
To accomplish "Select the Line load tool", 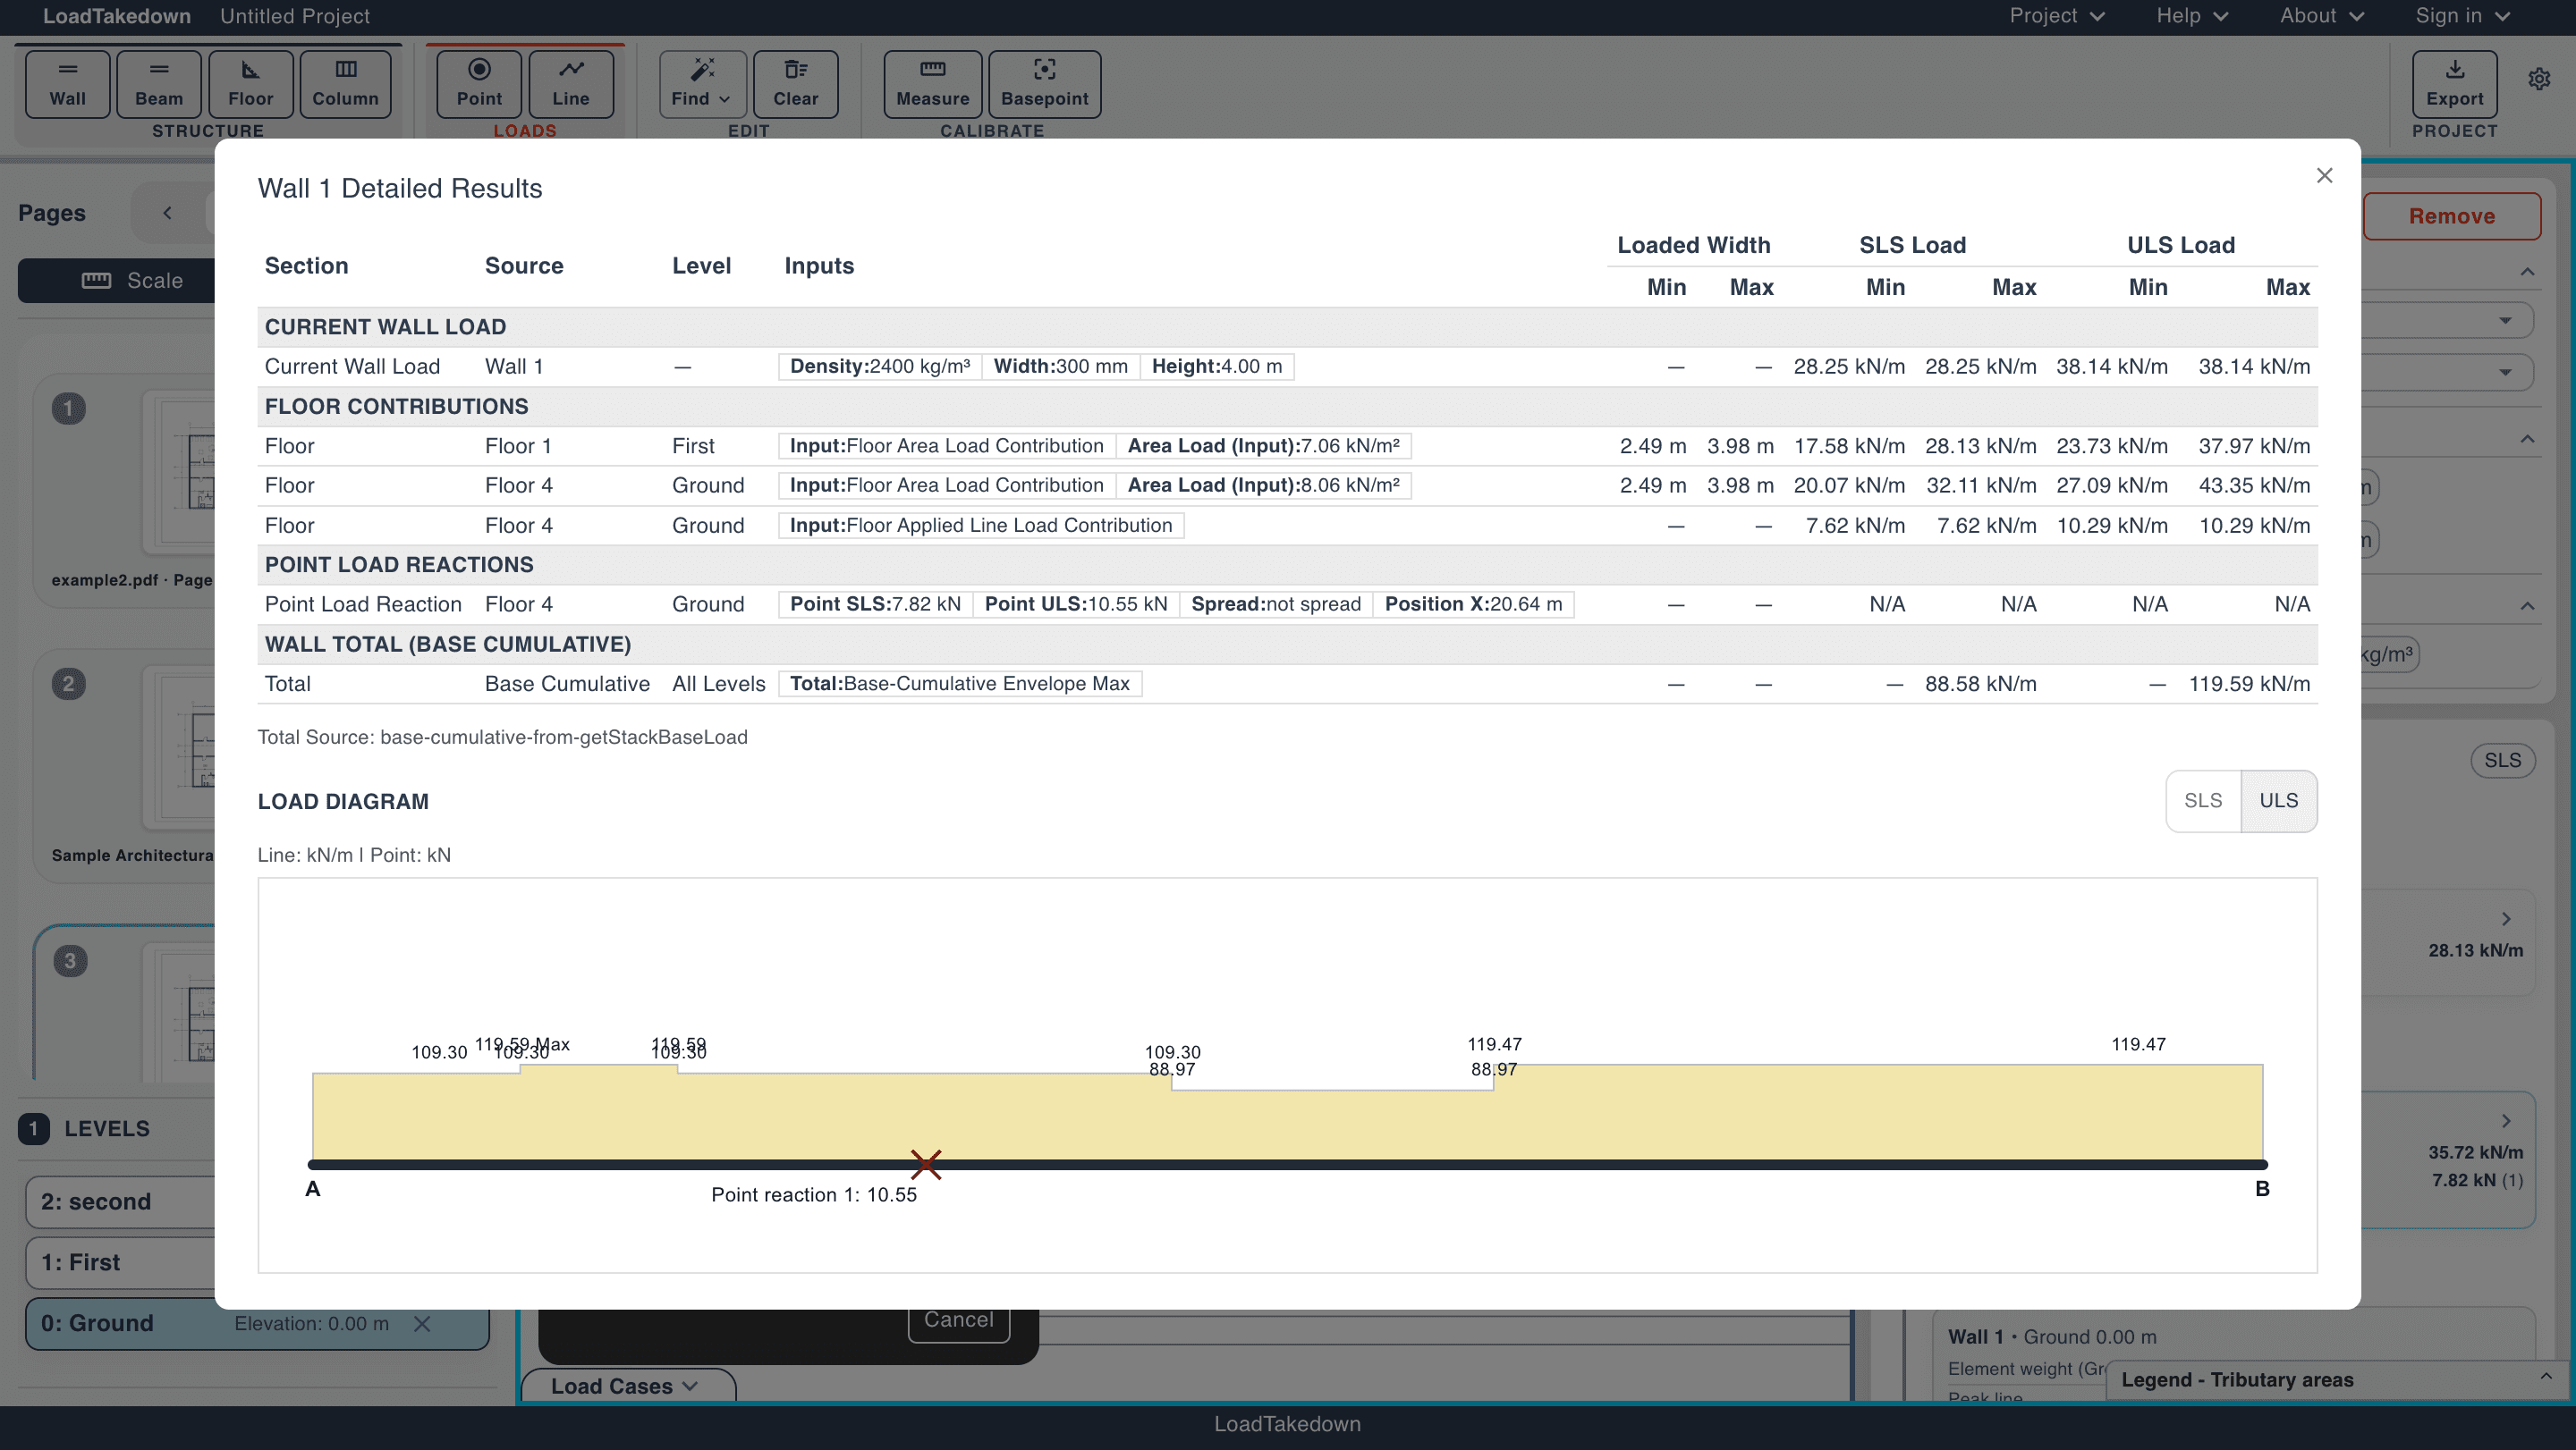I will (571, 84).
